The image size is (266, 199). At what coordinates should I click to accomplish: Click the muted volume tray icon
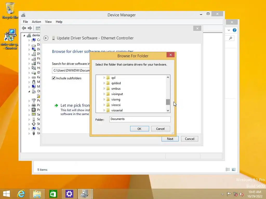[242, 194]
